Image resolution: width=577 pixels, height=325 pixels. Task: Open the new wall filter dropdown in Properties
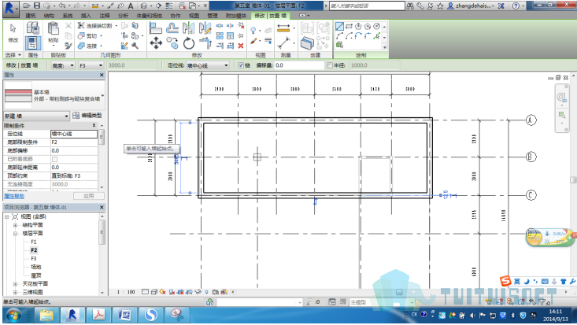pos(36,116)
